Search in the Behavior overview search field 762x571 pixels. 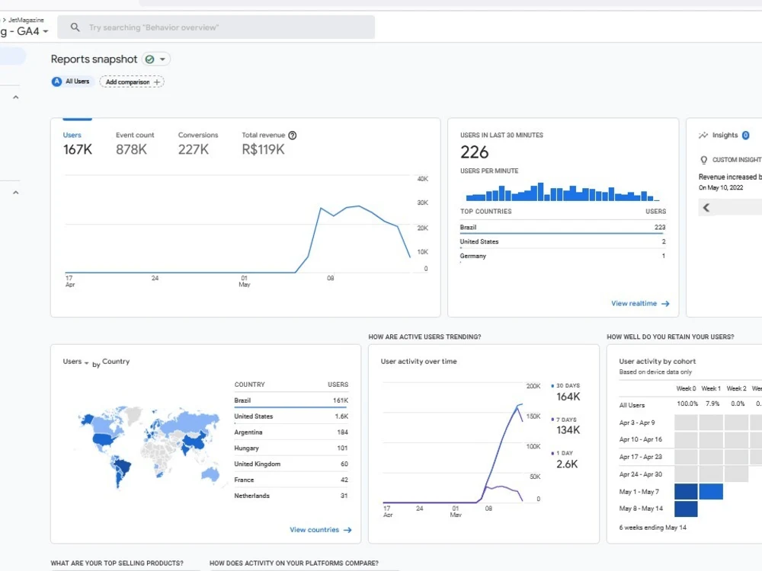point(216,27)
